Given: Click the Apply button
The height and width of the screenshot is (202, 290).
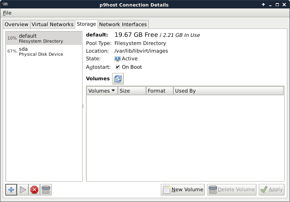Looking at the screenshot, I should coord(272,189).
